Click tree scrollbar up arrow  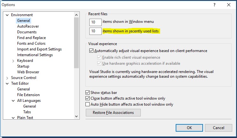point(77,15)
